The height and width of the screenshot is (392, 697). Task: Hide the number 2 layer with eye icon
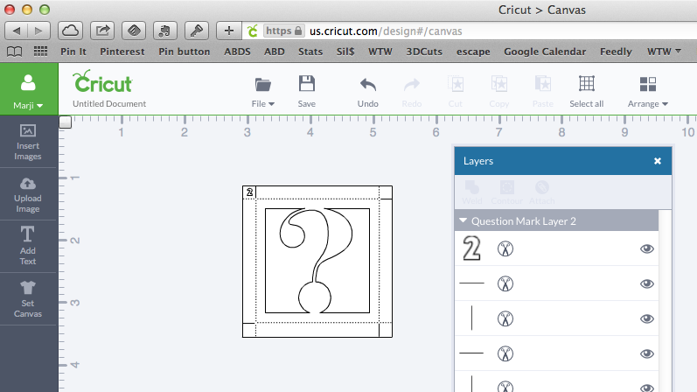[x=647, y=248]
